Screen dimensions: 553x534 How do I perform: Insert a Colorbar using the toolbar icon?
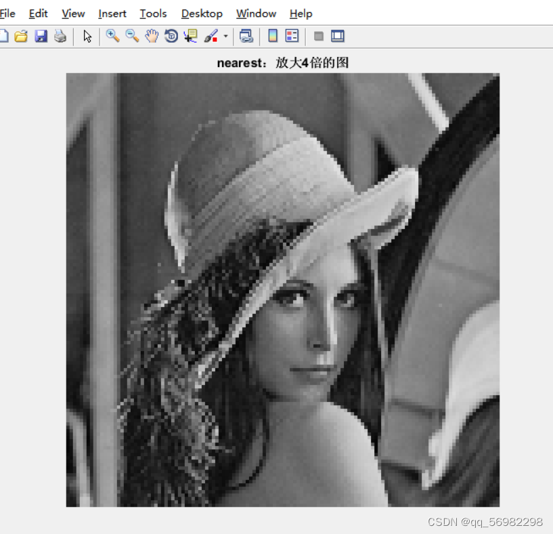coord(273,36)
